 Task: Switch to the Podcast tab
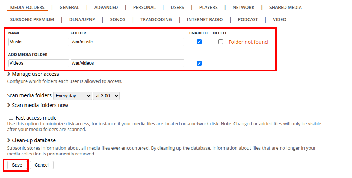(248, 19)
